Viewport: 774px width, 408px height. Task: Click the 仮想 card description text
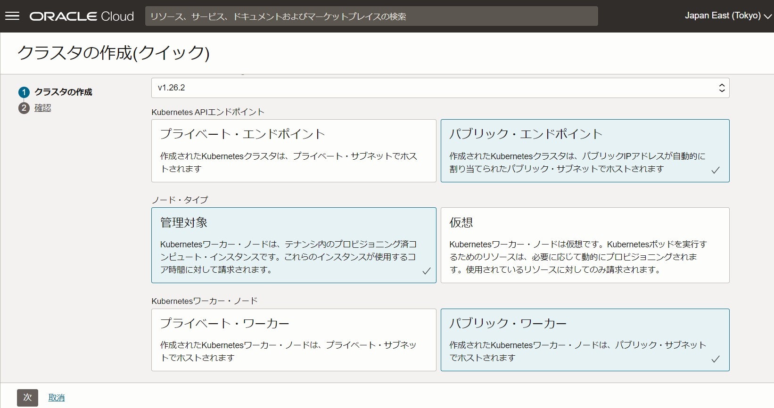578,257
